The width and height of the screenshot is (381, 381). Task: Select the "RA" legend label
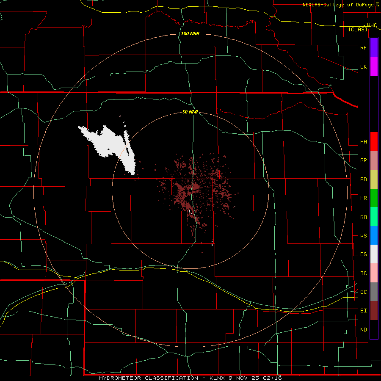pos(363,217)
